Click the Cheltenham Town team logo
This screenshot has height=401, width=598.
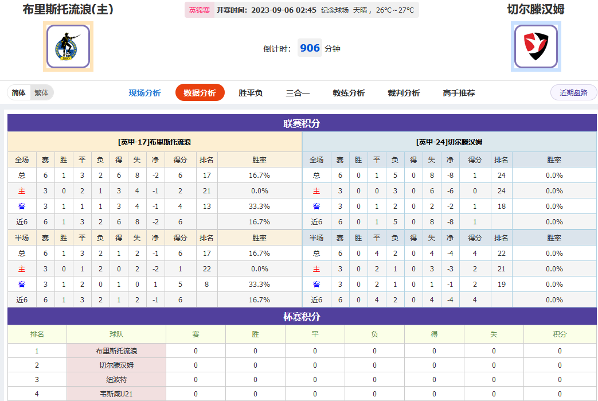tap(536, 46)
